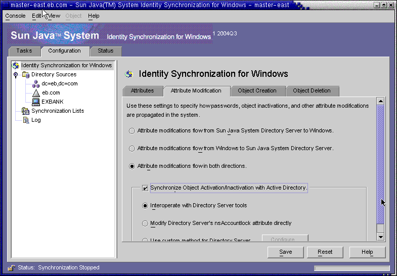Maximize the master-east window
397x276 pixels.
(x=384, y=5)
